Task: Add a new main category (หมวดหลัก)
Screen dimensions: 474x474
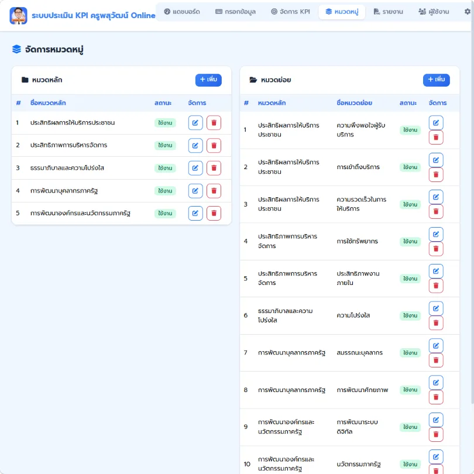Action: [x=208, y=80]
